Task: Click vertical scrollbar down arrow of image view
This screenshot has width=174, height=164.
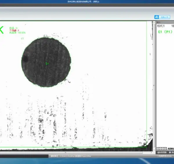Action: click(154, 150)
